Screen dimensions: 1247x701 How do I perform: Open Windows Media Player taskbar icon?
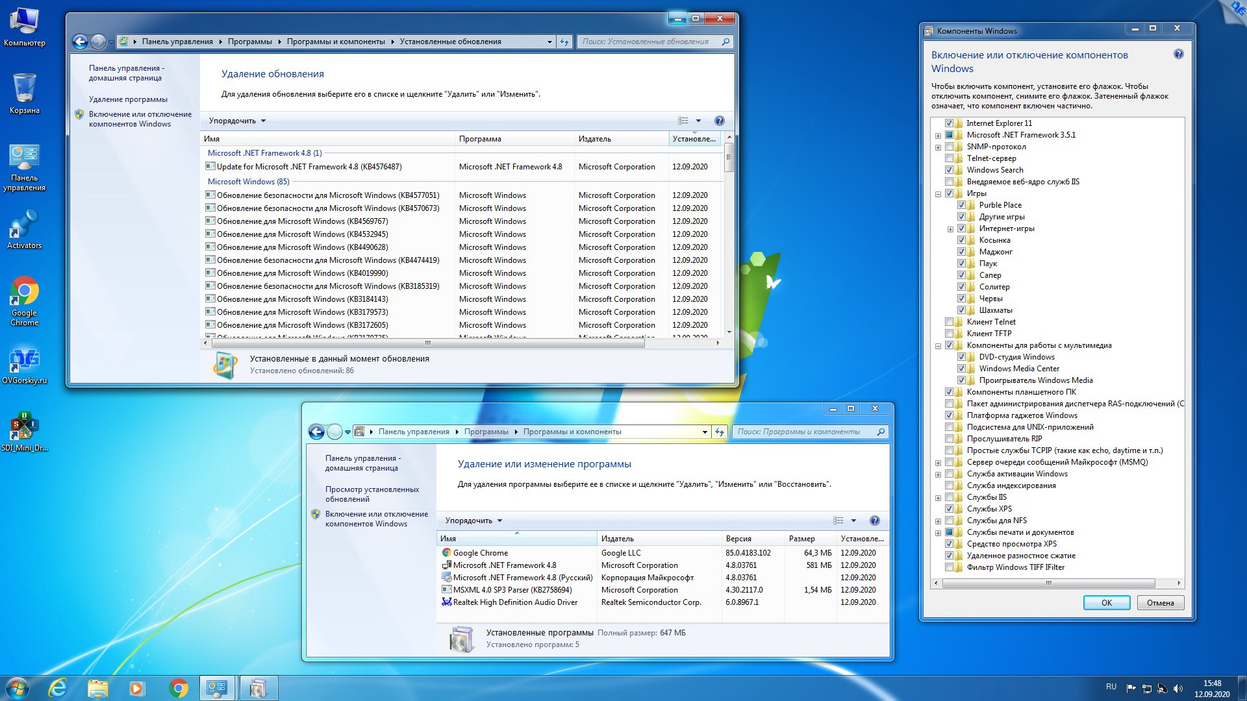tap(137, 688)
